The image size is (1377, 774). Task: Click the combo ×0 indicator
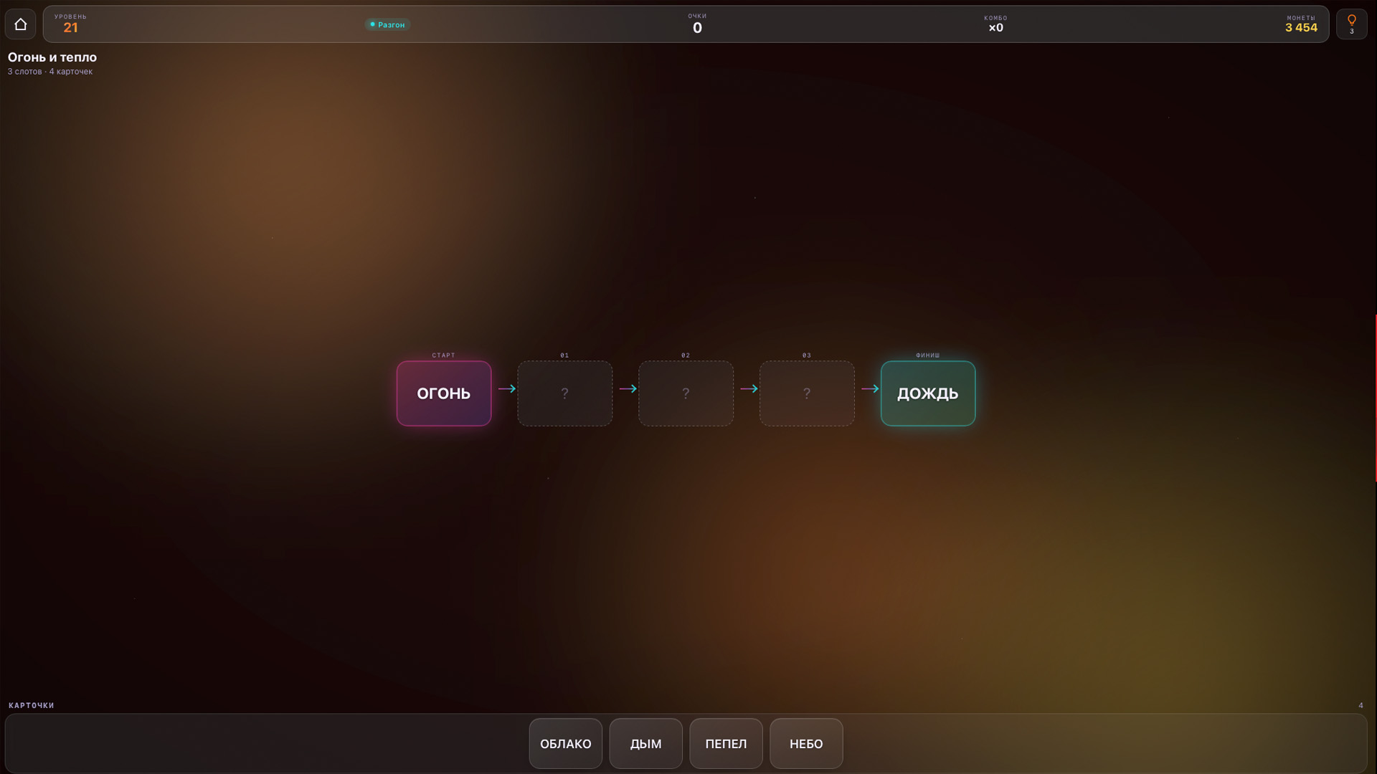(x=995, y=28)
